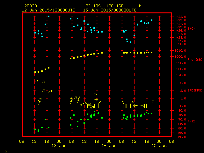
Task: Click the station ID 28338 in header
Action: click(30, 6)
